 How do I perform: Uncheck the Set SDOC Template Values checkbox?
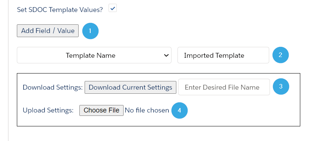click(112, 8)
